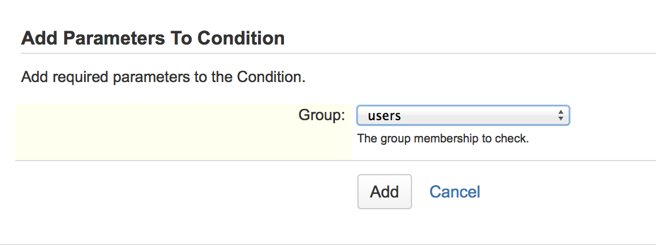The width and height of the screenshot is (656, 245).
Task: Click the word 'Condition' in the heading
Action: click(x=241, y=39)
